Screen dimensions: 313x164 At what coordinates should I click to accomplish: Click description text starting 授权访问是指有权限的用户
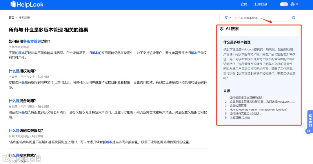point(108,85)
